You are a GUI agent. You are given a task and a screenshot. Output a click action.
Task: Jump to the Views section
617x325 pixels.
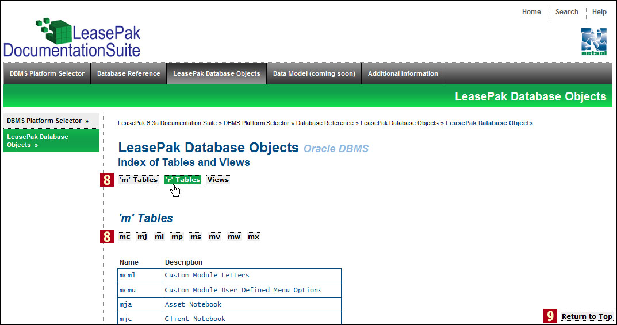click(218, 180)
